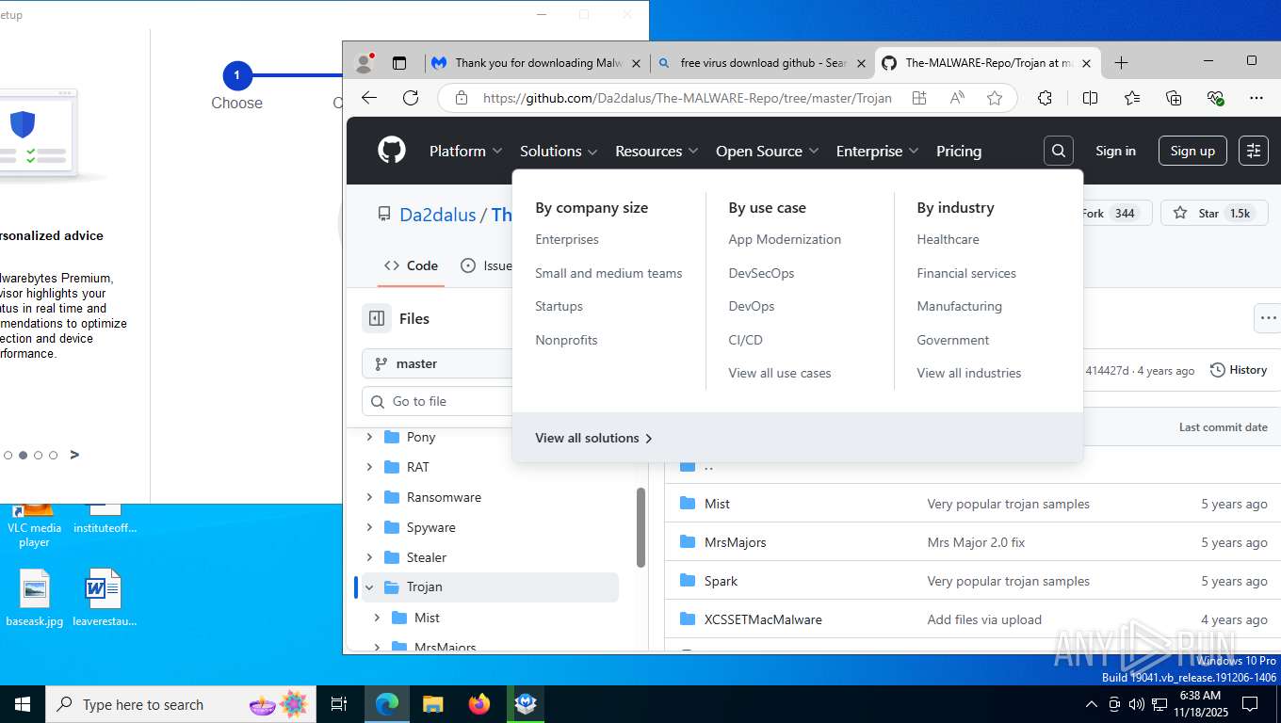Click the apps icon in address bar
Screen dimensions: 1281x723
919,98
